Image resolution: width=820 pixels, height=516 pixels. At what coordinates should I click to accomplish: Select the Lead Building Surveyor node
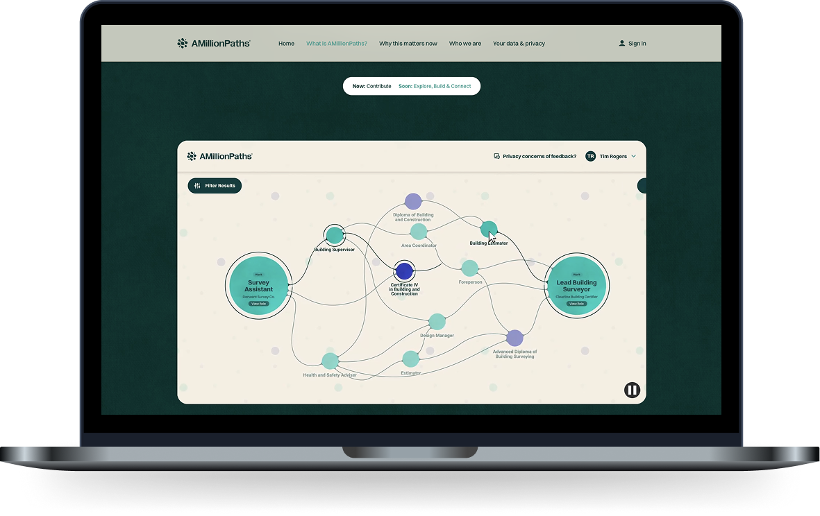tap(576, 286)
